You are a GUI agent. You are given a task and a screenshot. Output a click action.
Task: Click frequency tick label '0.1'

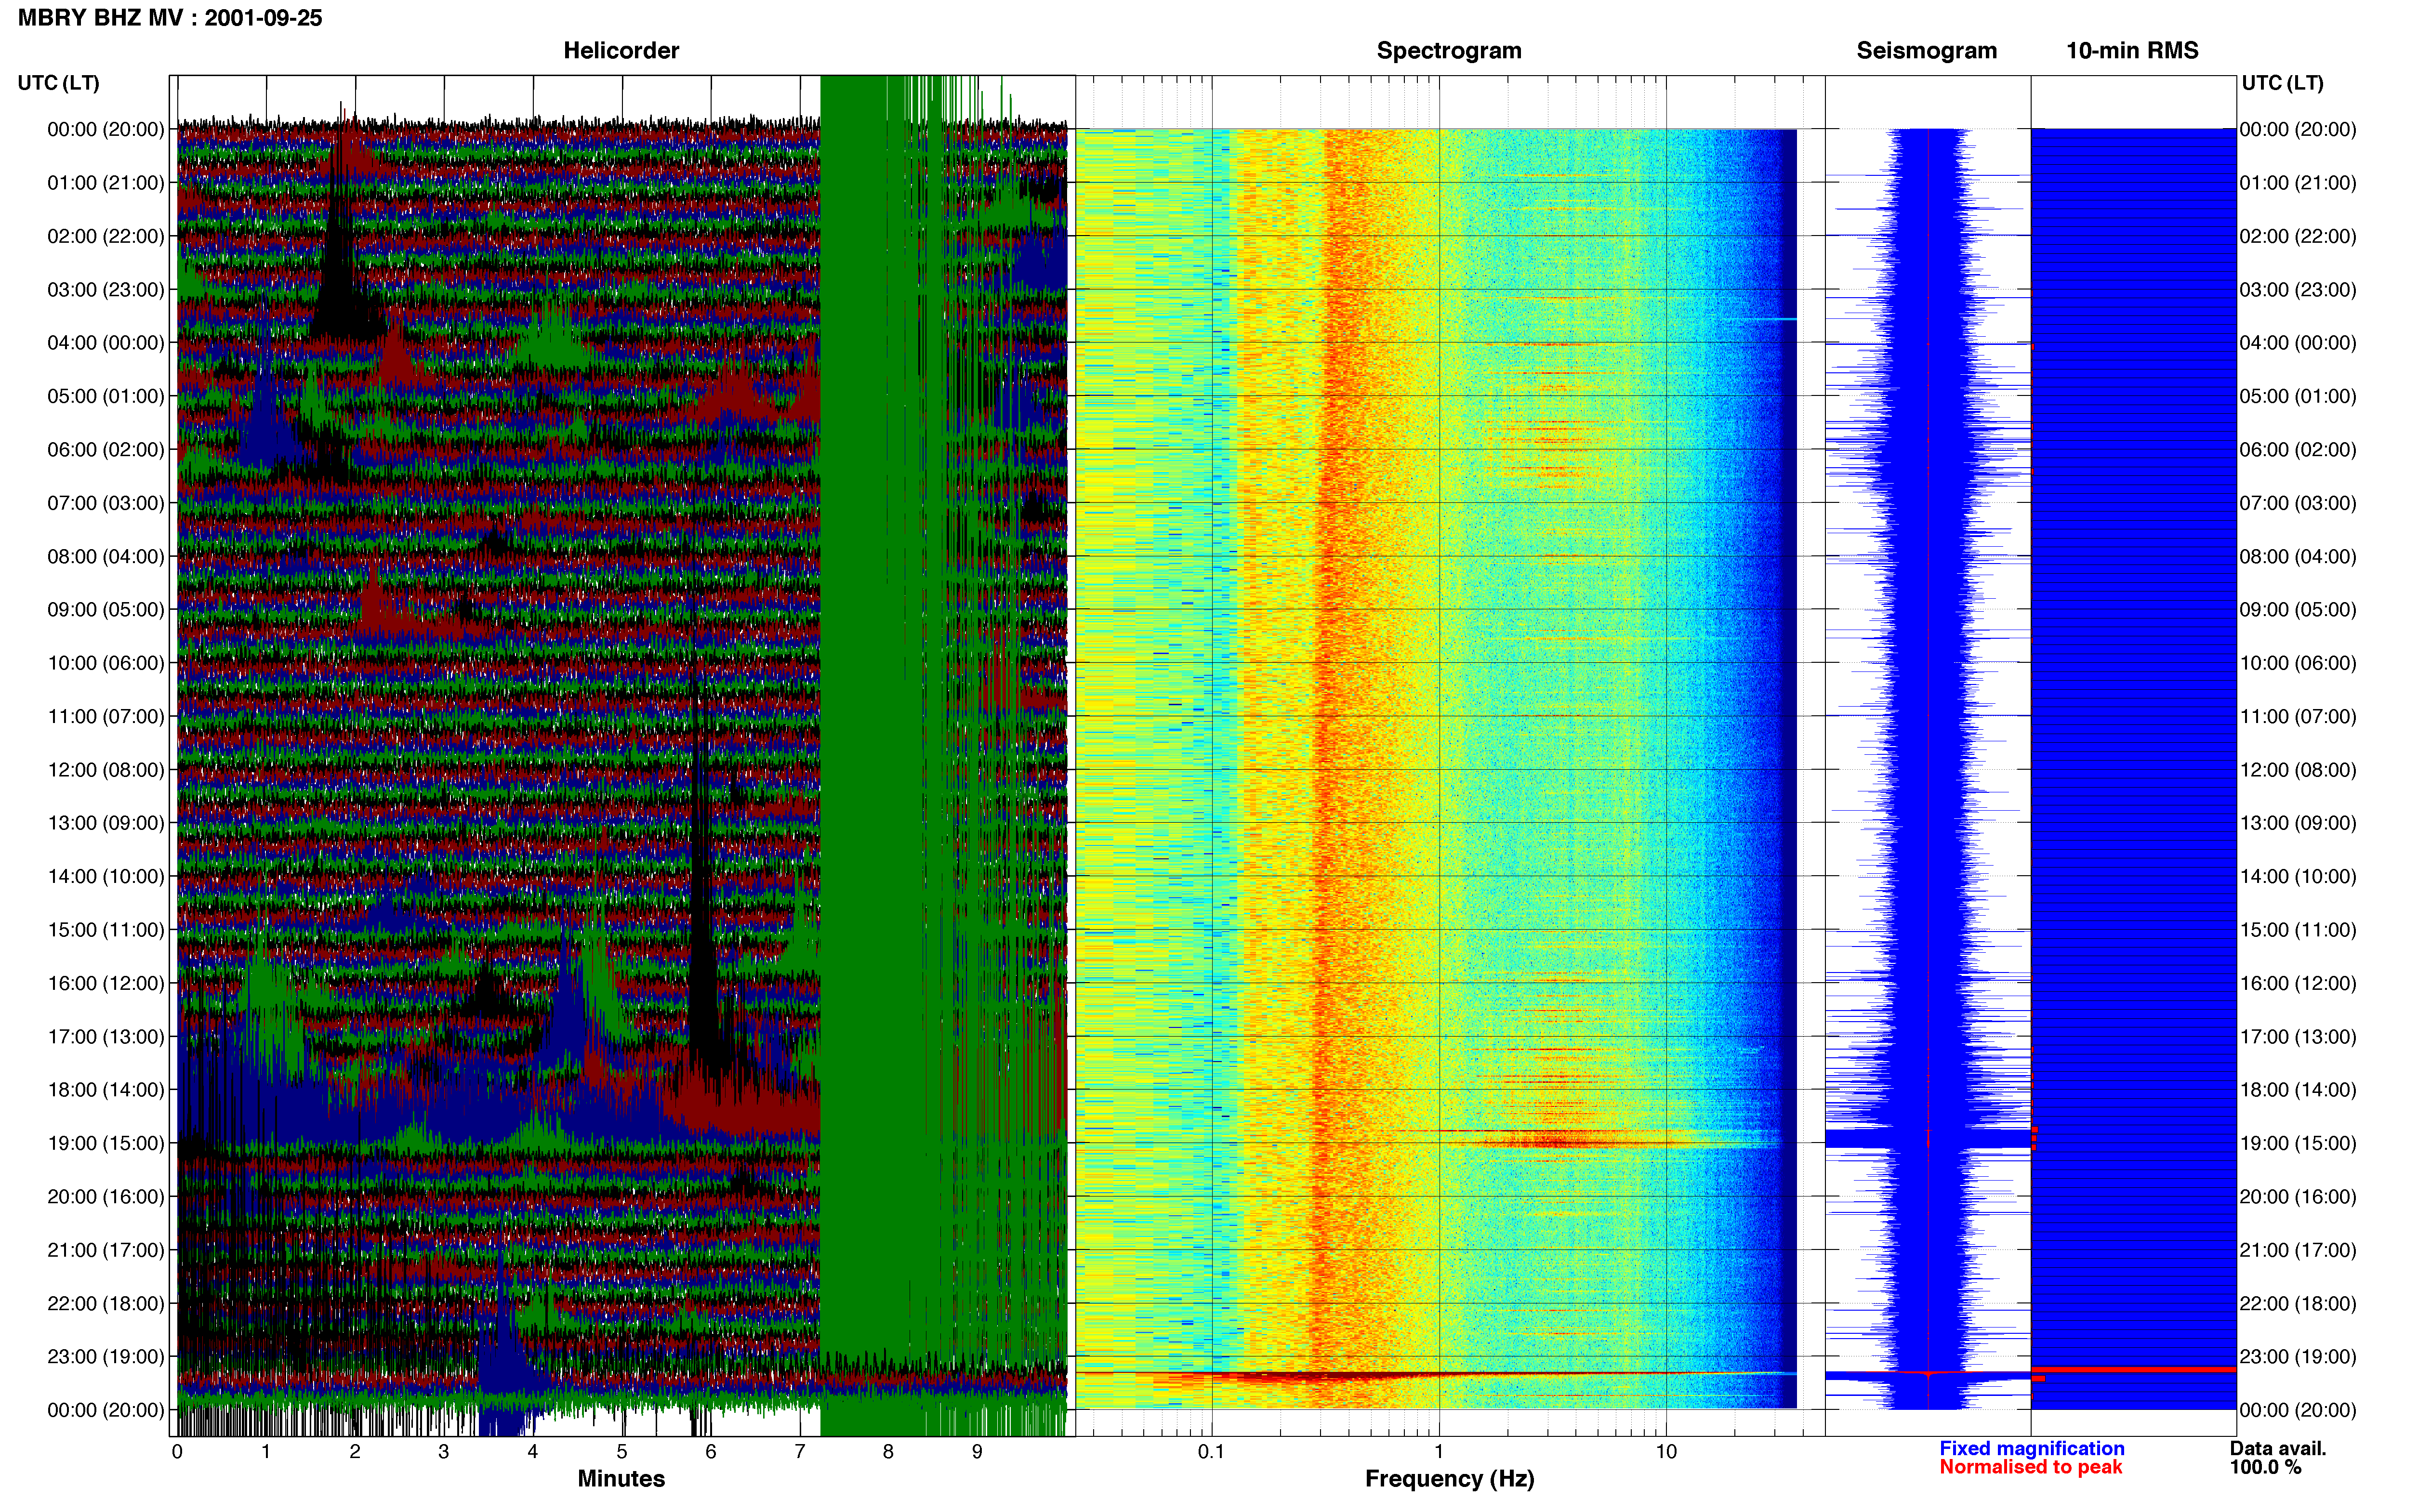coord(1211,1452)
